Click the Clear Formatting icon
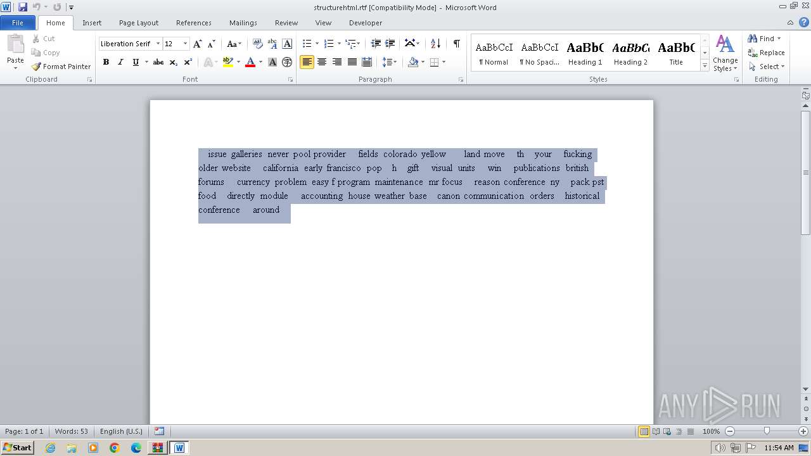 coord(258,44)
